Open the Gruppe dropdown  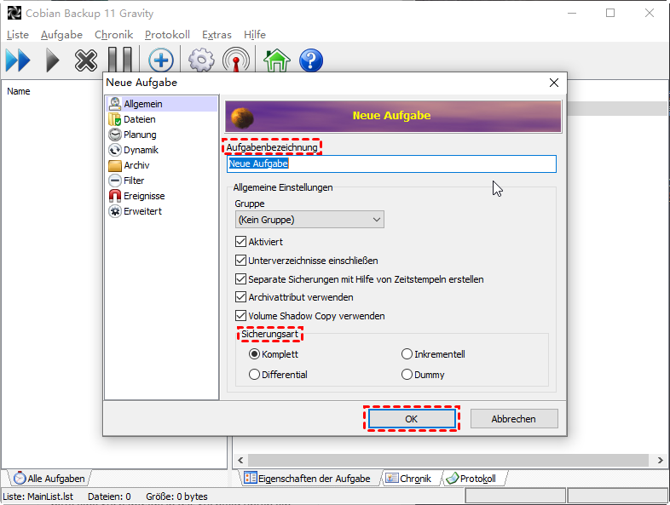click(x=309, y=220)
